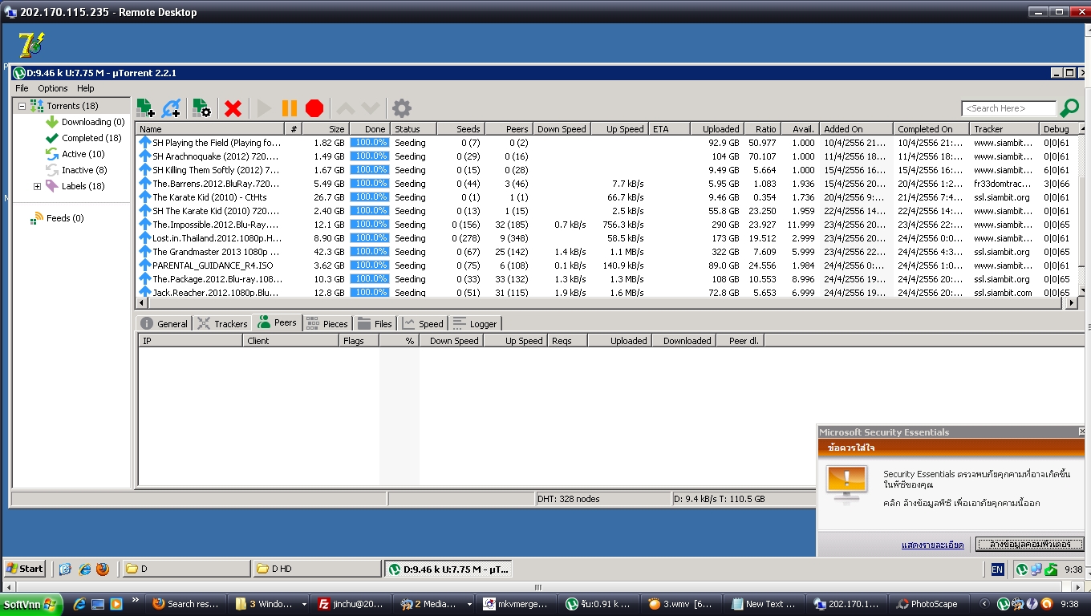This screenshot has width=1091, height=616.
Task: Click the µTorrent icon in remote system tray
Action: (1022, 569)
